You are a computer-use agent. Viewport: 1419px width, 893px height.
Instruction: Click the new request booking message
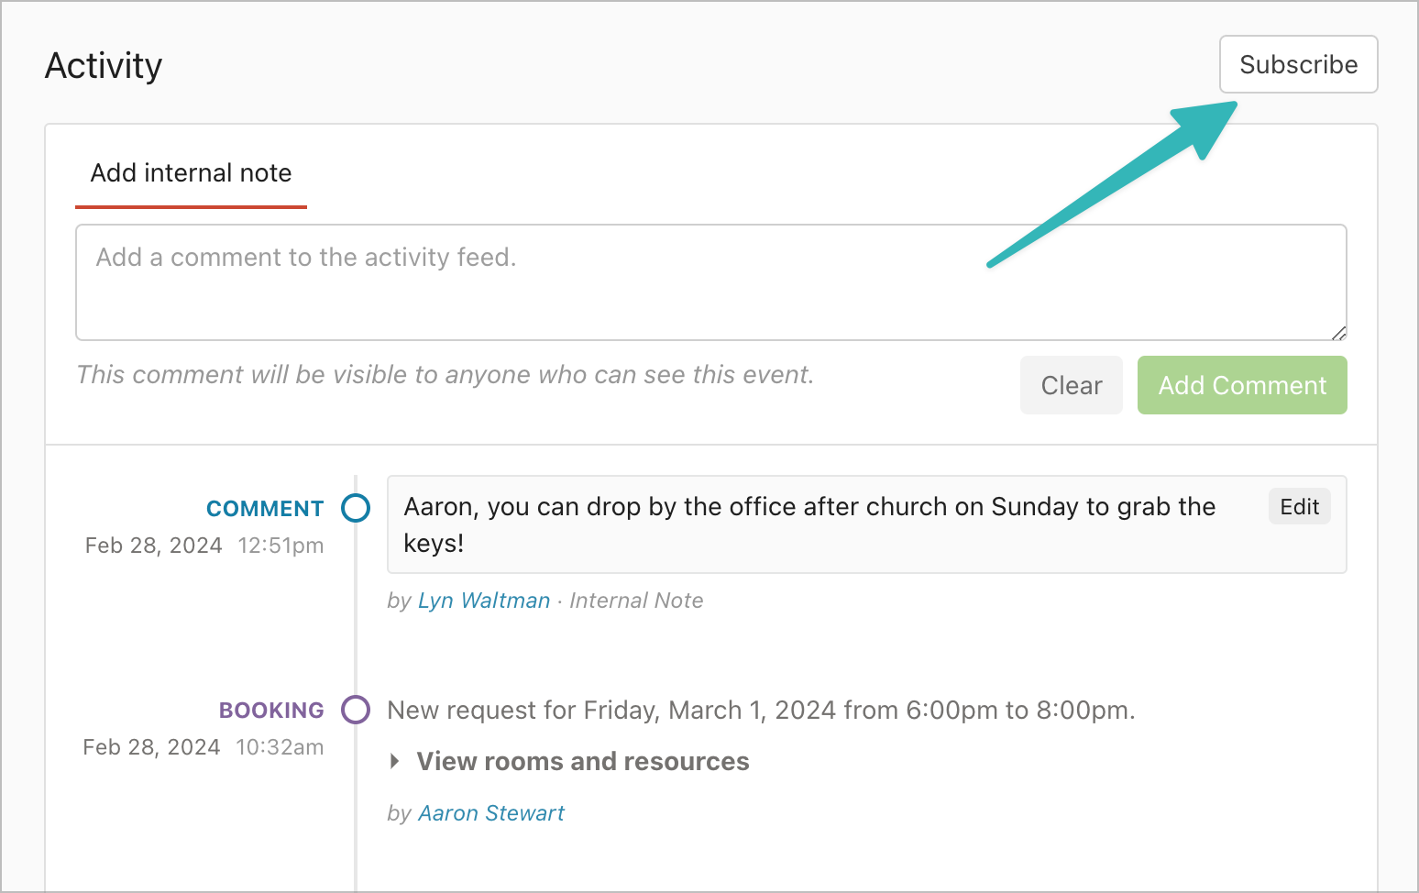[x=761, y=711]
